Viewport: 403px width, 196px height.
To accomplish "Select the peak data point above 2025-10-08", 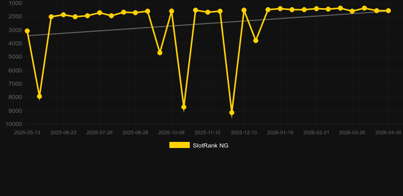I will pyautogui.click(x=171, y=11).
